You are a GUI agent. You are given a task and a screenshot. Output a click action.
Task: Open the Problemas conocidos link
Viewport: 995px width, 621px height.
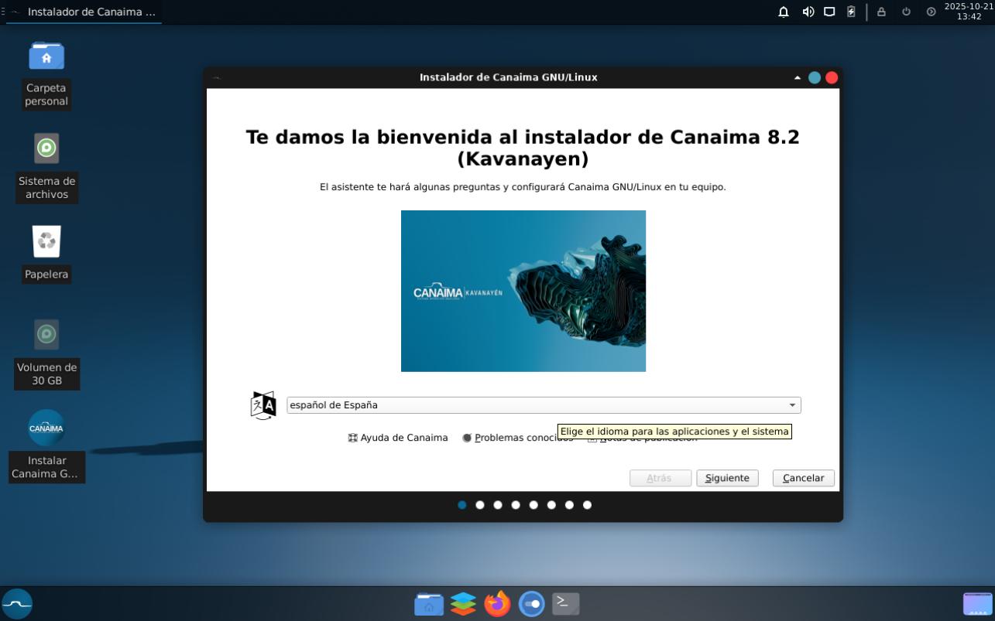point(517,438)
